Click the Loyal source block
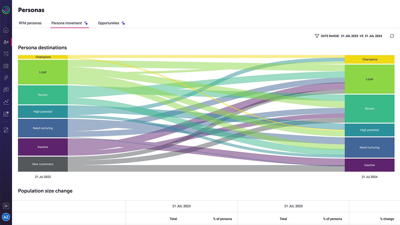This screenshot has width=400, height=225. 43,72
